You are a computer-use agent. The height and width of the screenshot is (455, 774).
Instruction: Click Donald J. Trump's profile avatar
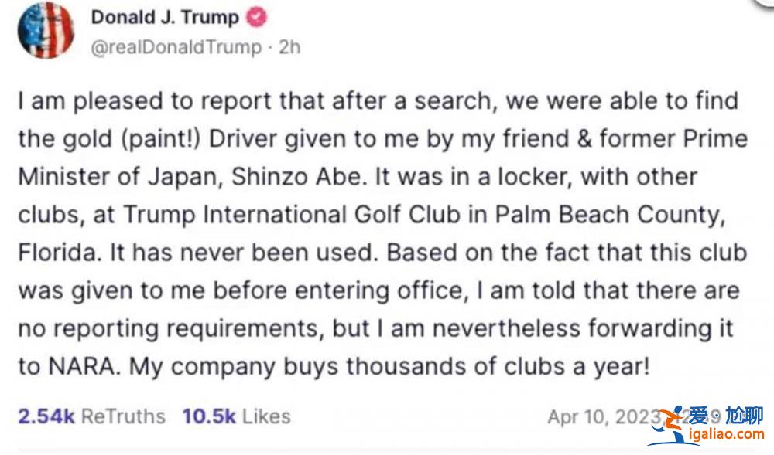pyautogui.click(x=46, y=30)
